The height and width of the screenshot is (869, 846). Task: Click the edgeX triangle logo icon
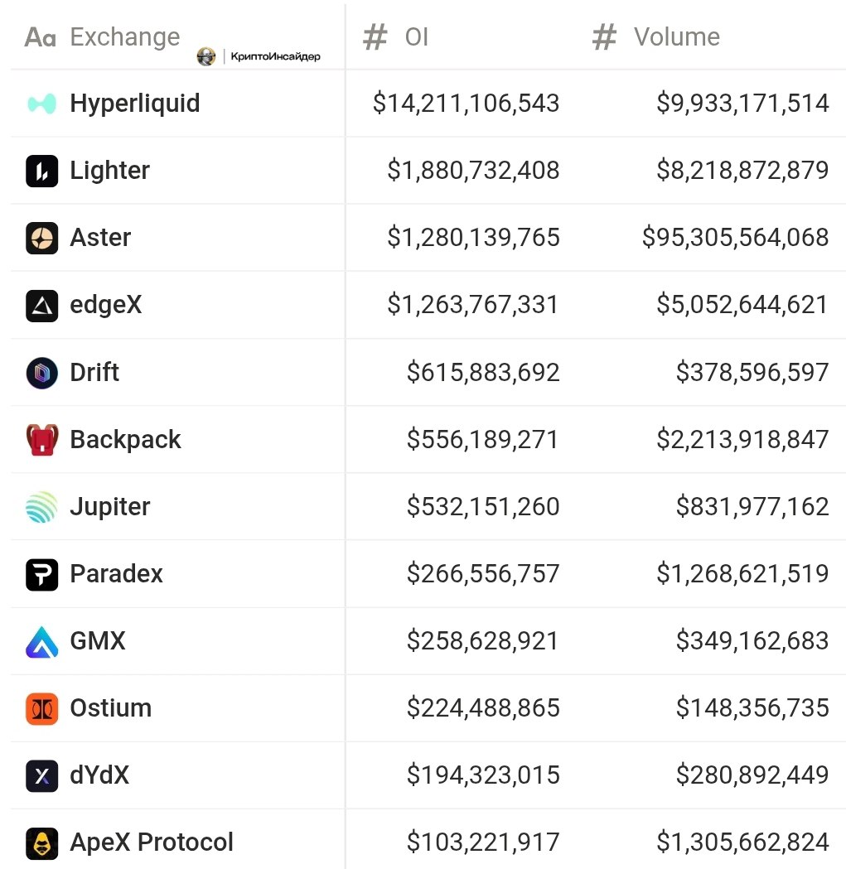(x=41, y=306)
